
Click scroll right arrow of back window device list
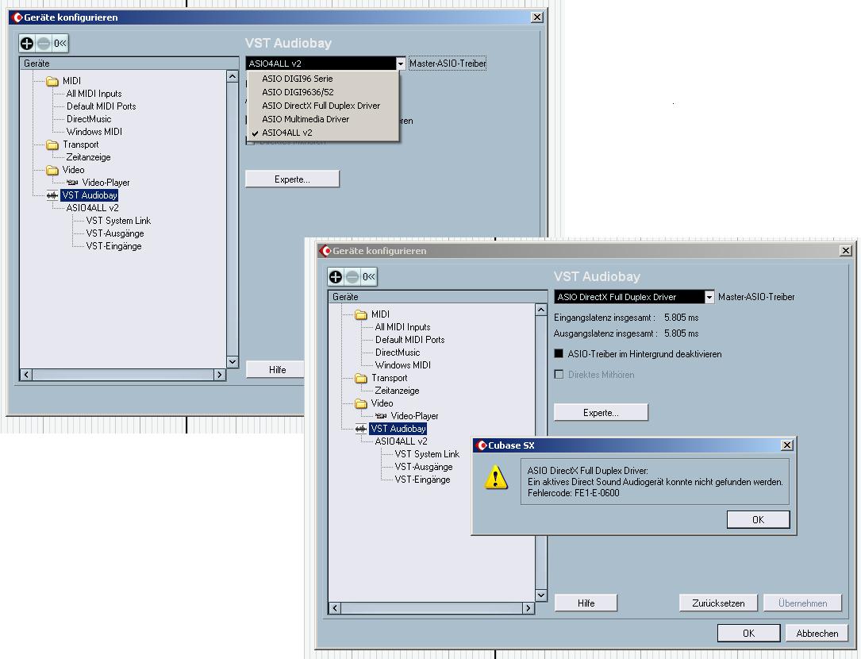coord(219,375)
